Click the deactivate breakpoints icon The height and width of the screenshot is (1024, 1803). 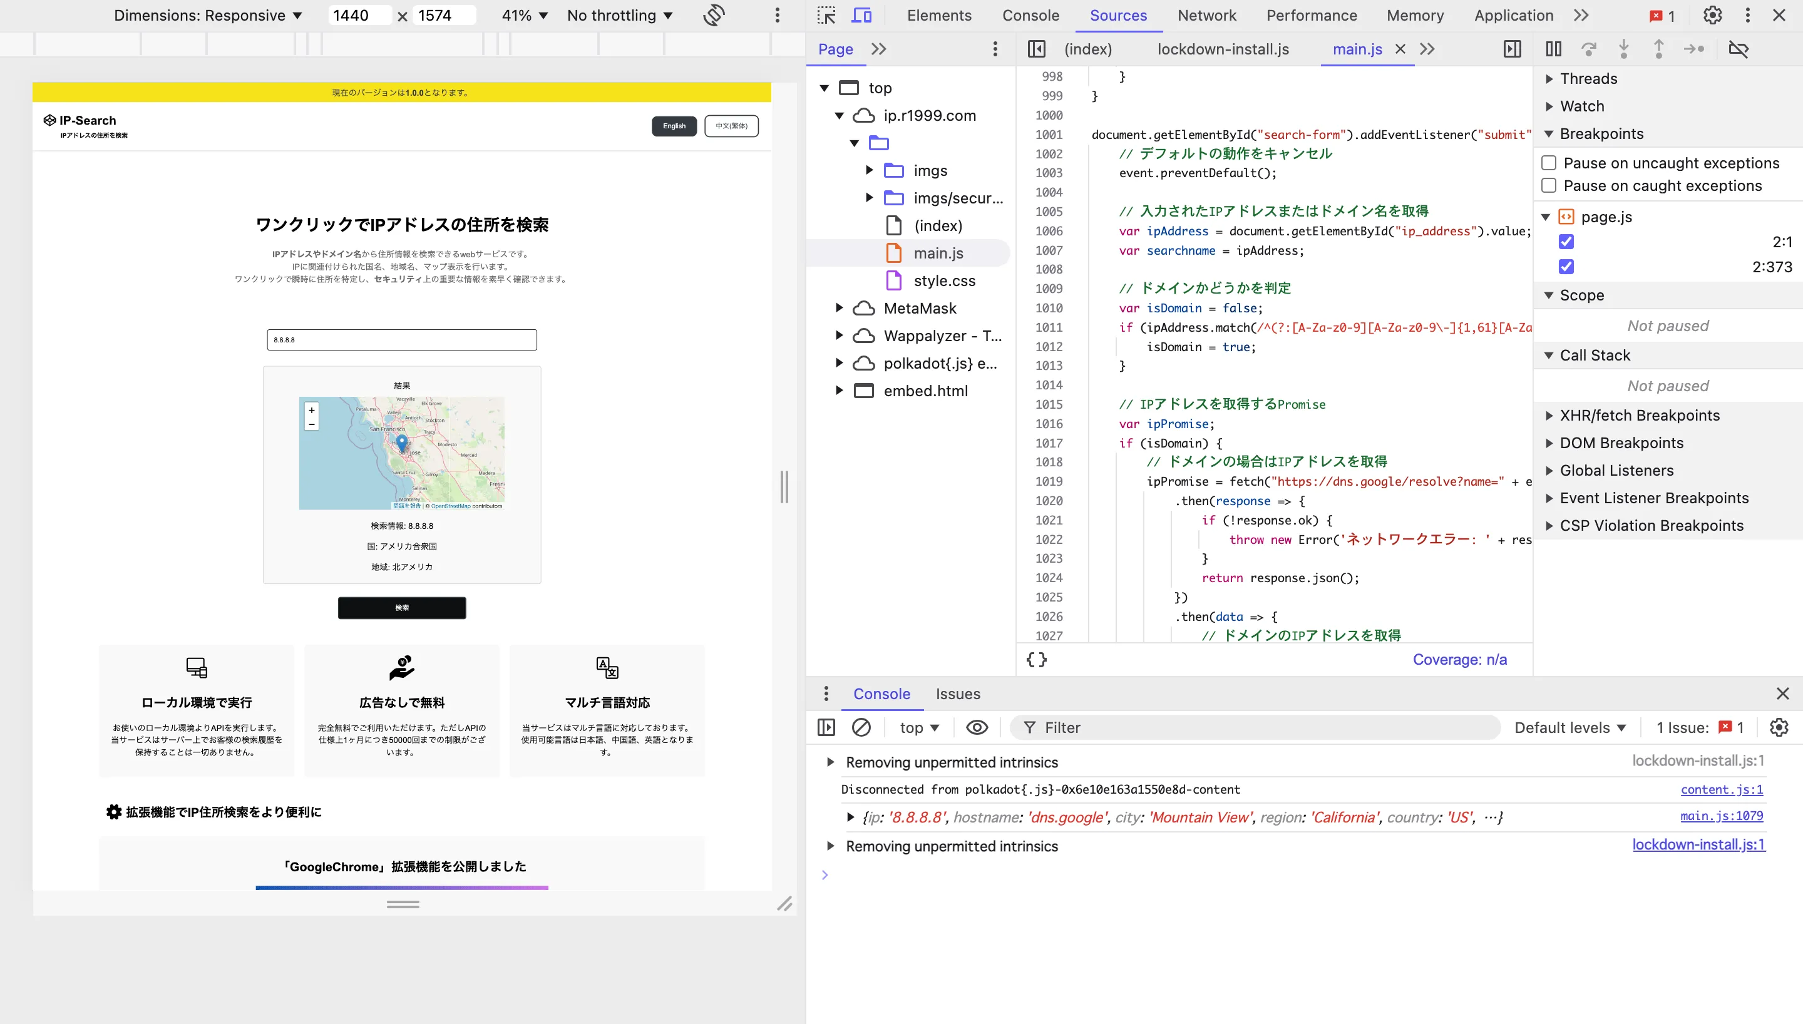pyautogui.click(x=1739, y=49)
